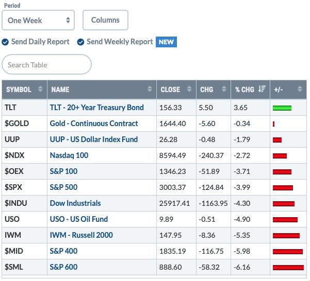310x281 pixels.
Task: Select the UUP symbol cell
Action: click(25, 139)
